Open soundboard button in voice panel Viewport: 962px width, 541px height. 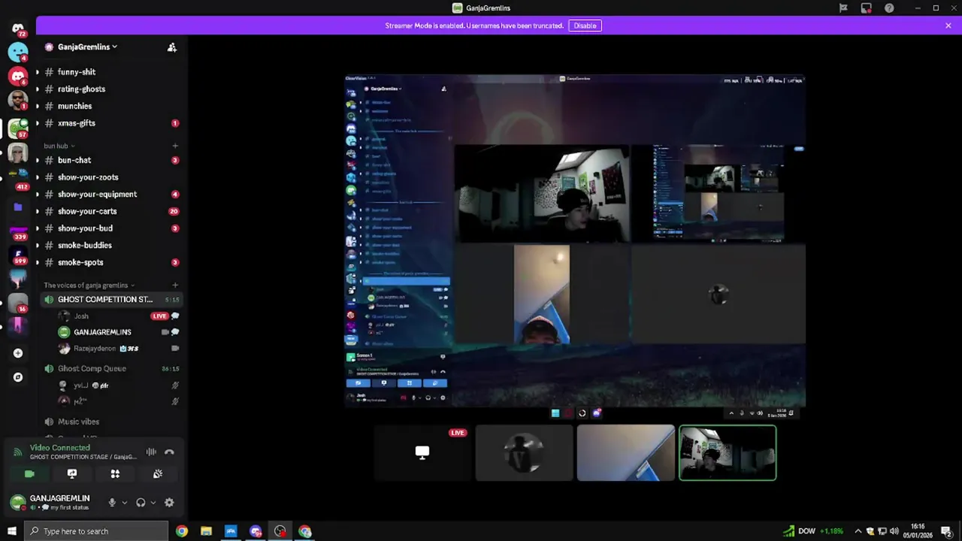pyautogui.click(x=158, y=474)
